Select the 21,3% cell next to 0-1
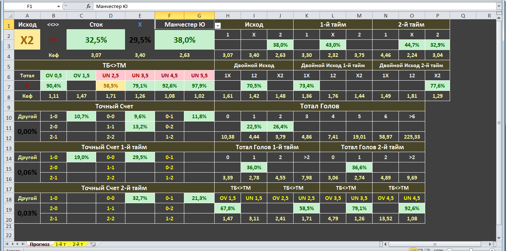Viewport: 506px width, 251px height. 199,198
